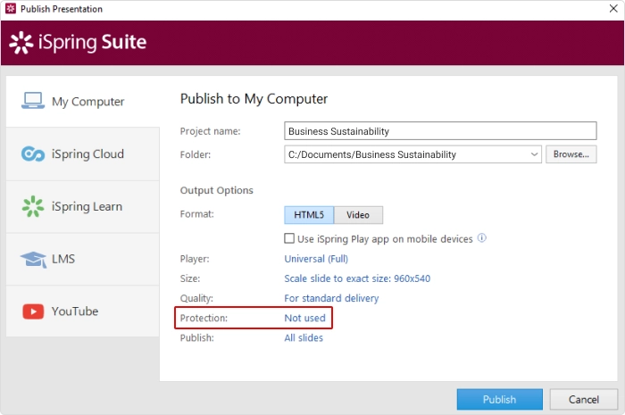Click the app icon in title bar
The image size is (625, 415).
tap(11, 8)
